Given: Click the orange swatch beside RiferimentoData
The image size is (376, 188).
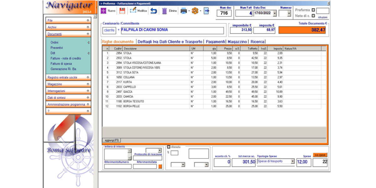Looking at the screenshot, I should point(160,166).
